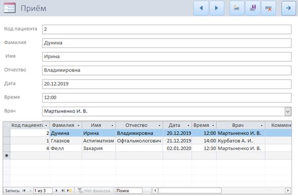Click the Время field showing 12:00
Viewport: 298px width, 196px height.
pyautogui.click(x=167, y=98)
